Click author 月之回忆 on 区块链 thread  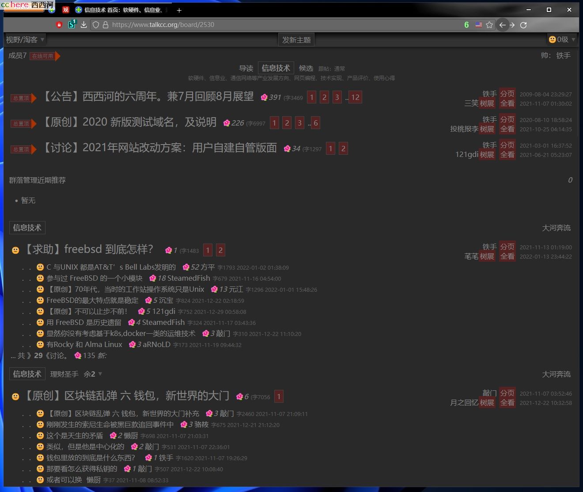464,403
